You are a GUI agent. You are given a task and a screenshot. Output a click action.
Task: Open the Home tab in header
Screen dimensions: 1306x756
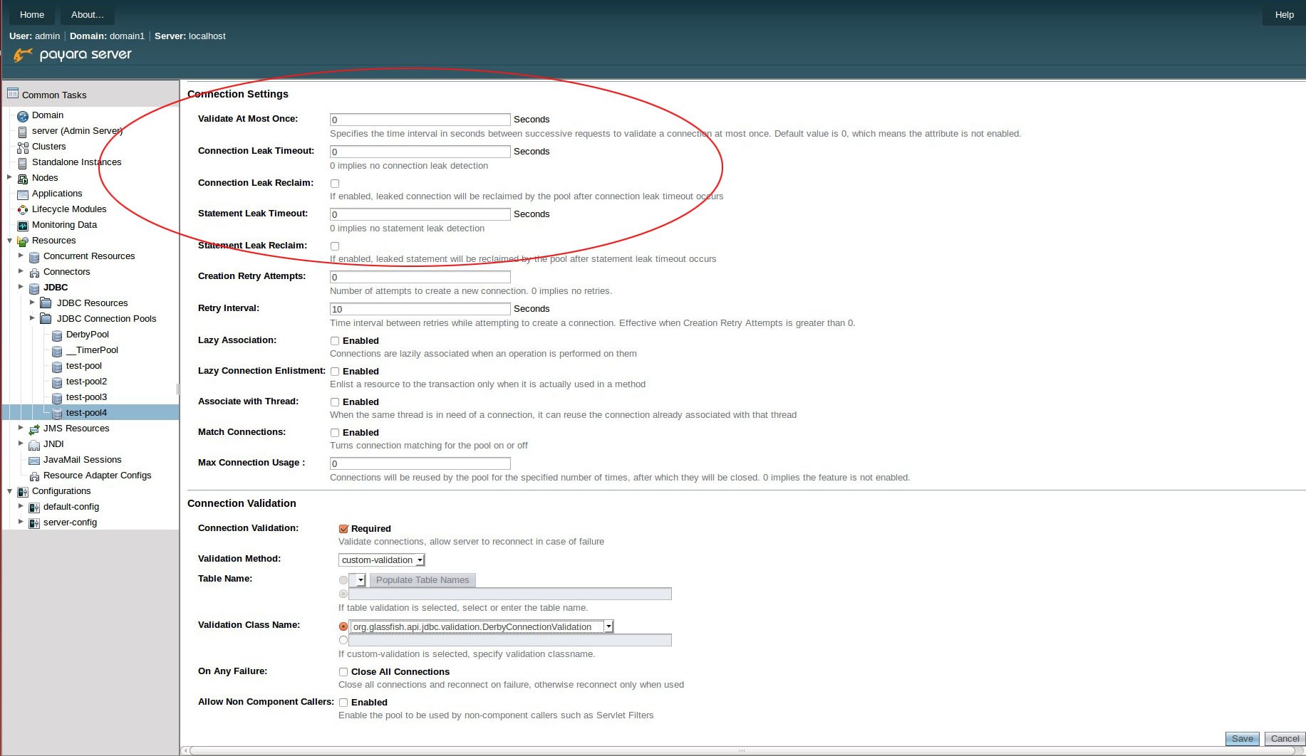[x=32, y=14]
